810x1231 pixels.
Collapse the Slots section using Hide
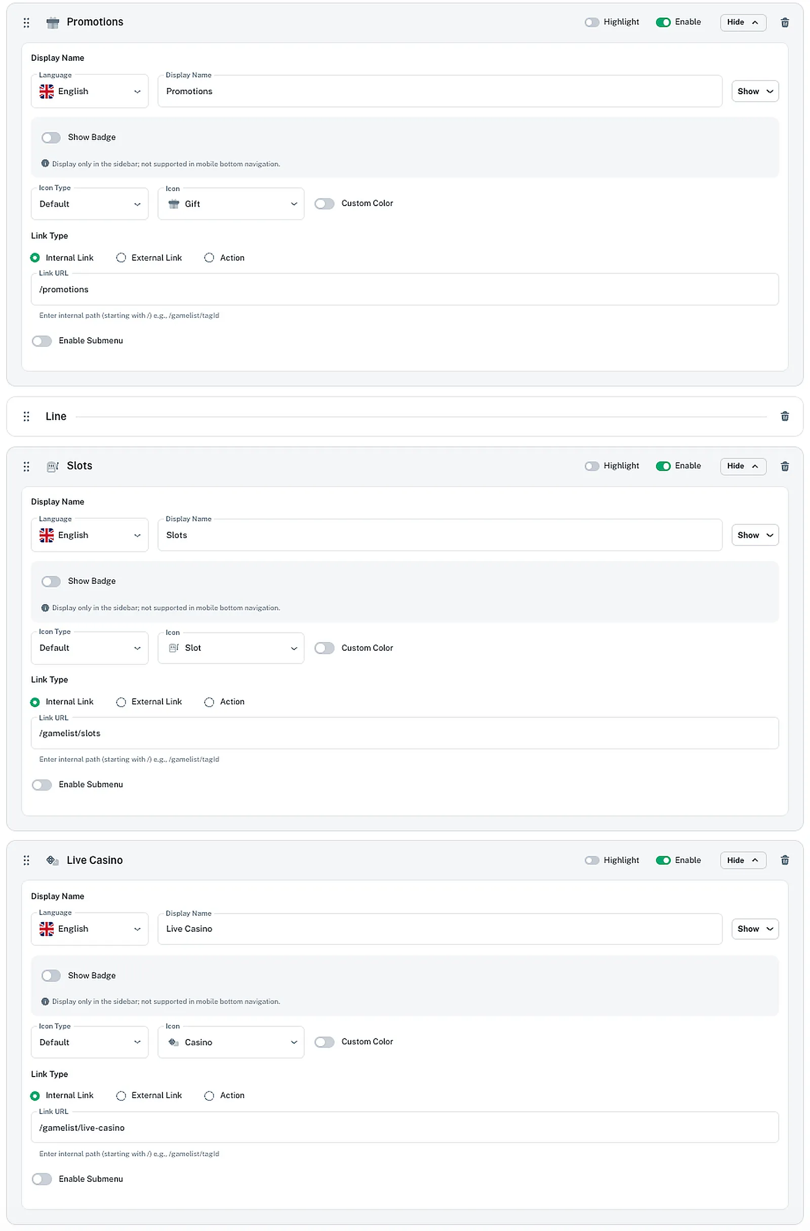pyautogui.click(x=743, y=466)
